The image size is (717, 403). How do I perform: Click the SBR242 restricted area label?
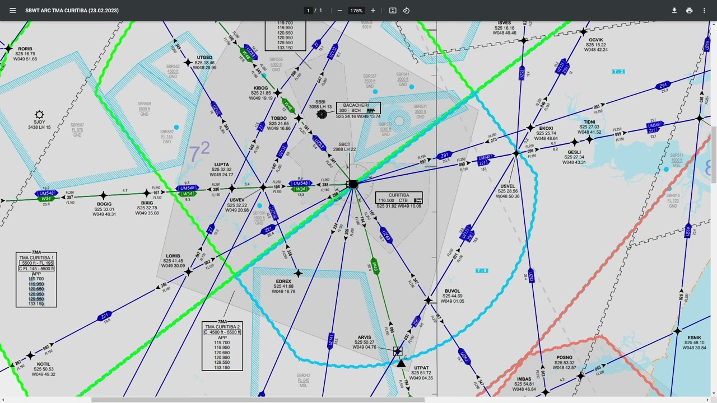point(304,380)
